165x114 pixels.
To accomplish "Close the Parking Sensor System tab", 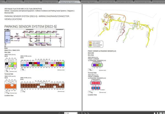I will pos(79,2).
